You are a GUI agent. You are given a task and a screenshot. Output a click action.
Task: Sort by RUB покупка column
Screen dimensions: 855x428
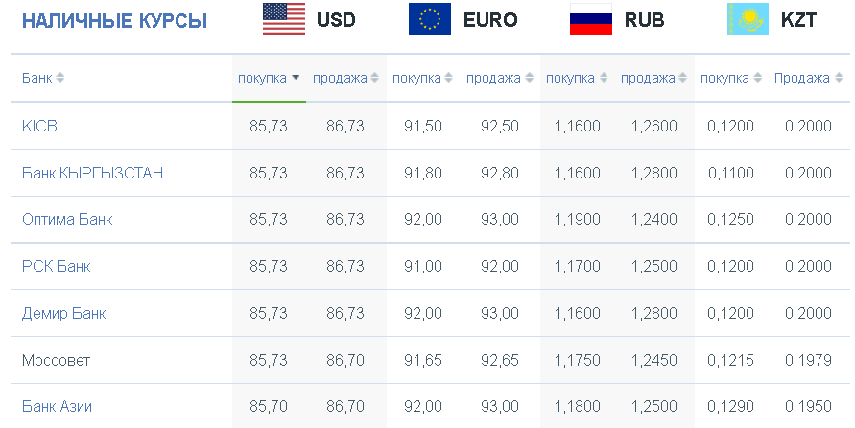pos(577,78)
